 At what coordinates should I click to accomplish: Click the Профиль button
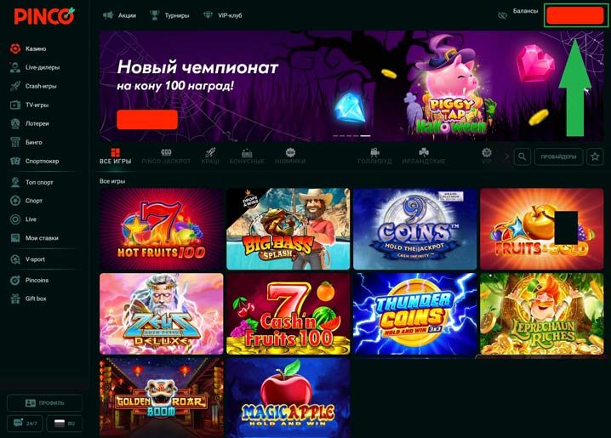pos(45,403)
